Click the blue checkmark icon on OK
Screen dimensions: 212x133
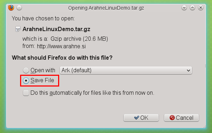(x=136, y=118)
